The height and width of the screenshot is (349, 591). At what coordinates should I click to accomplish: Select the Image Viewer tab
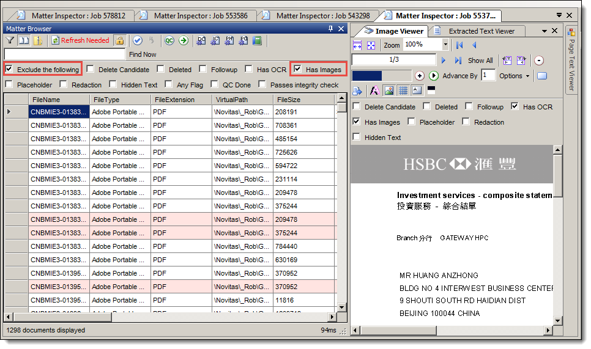click(394, 31)
